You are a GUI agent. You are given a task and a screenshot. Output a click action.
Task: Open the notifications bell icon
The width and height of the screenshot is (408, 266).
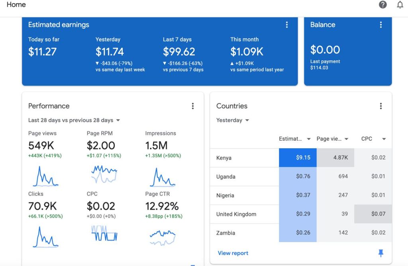pos(400,5)
